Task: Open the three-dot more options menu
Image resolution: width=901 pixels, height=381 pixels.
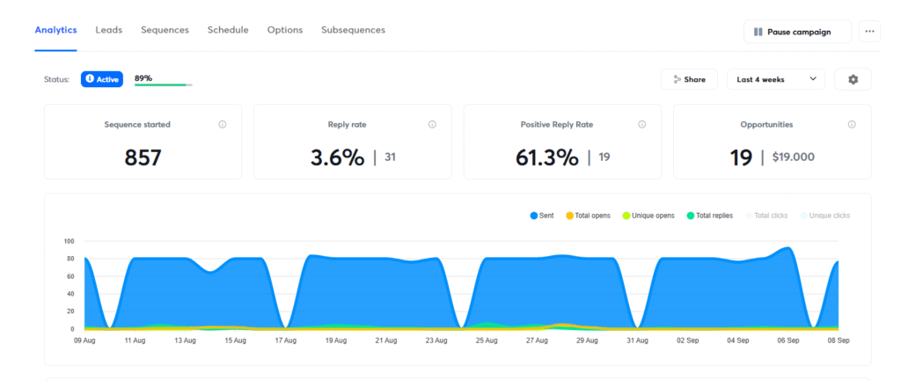Action: click(x=869, y=32)
